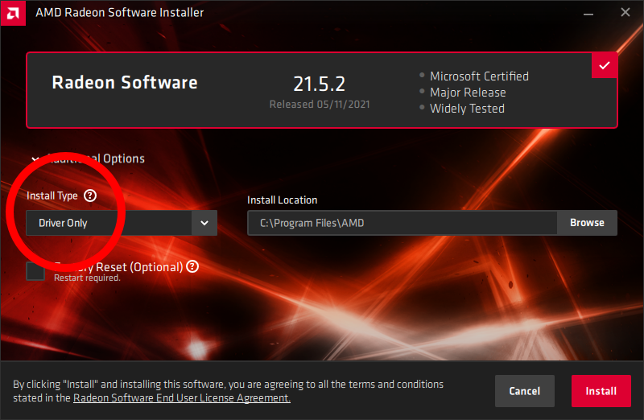Image resolution: width=644 pixels, height=420 pixels.
Task: Open the Radeon Software End User License Agreement
Action: tap(181, 397)
